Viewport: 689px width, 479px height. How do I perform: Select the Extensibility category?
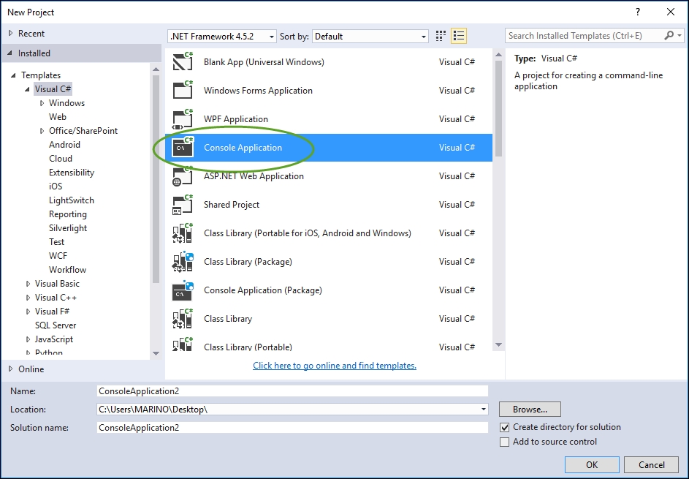[x=72, y=173]
